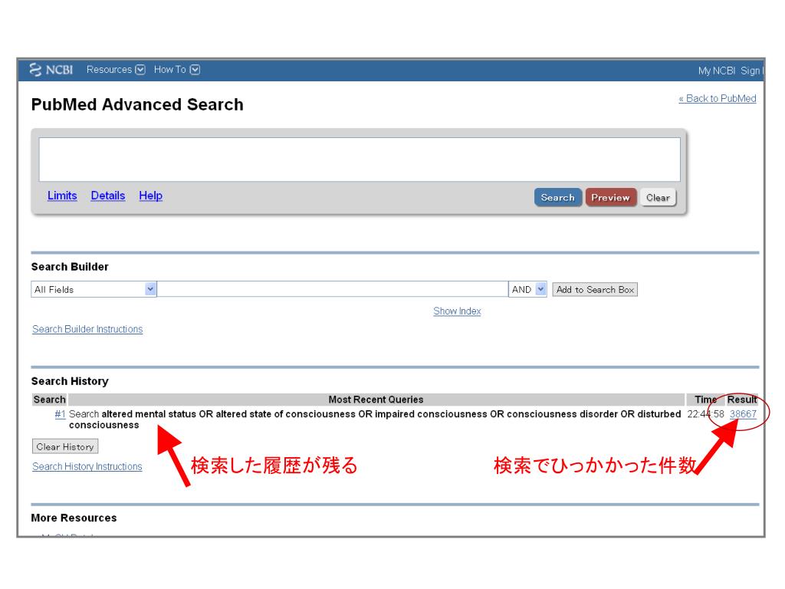The width and height of the screenshot is (785, 589).
Task: Open the Show Index link
Action: (x=457, y=311)
